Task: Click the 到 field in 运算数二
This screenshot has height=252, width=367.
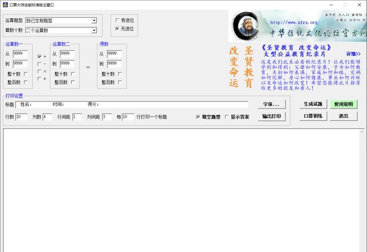Action: pos(67,63)
